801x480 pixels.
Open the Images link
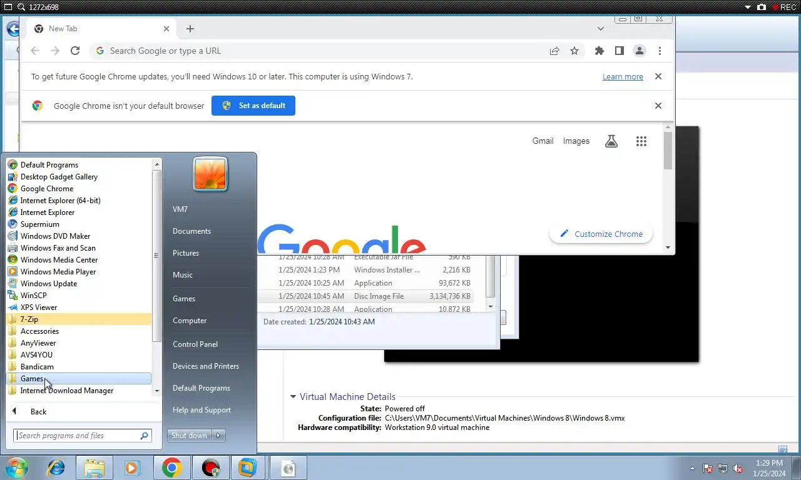[576, 141]
